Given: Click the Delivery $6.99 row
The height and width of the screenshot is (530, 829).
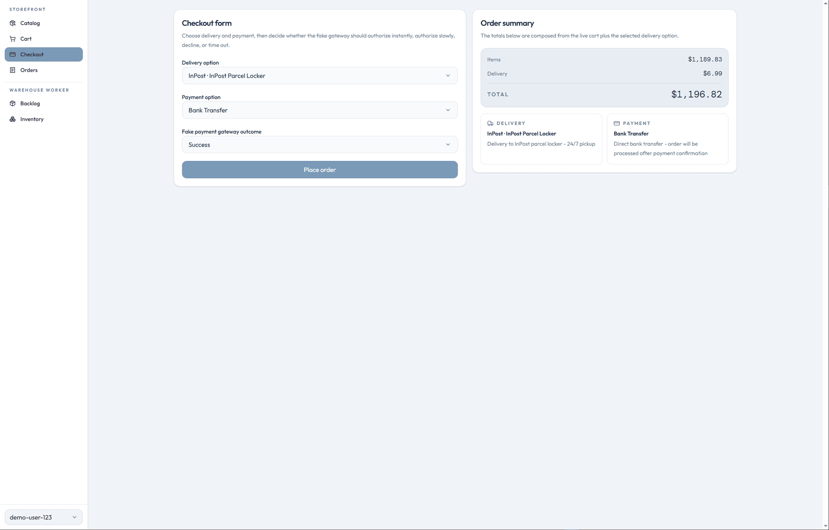Looking at the screenshot, I should [x=604, y=73].
